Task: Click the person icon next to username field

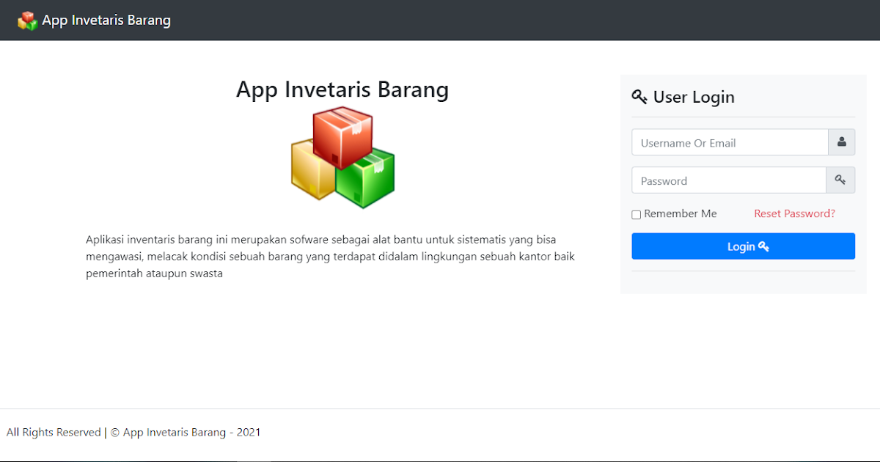Action: tap(841, 142)
